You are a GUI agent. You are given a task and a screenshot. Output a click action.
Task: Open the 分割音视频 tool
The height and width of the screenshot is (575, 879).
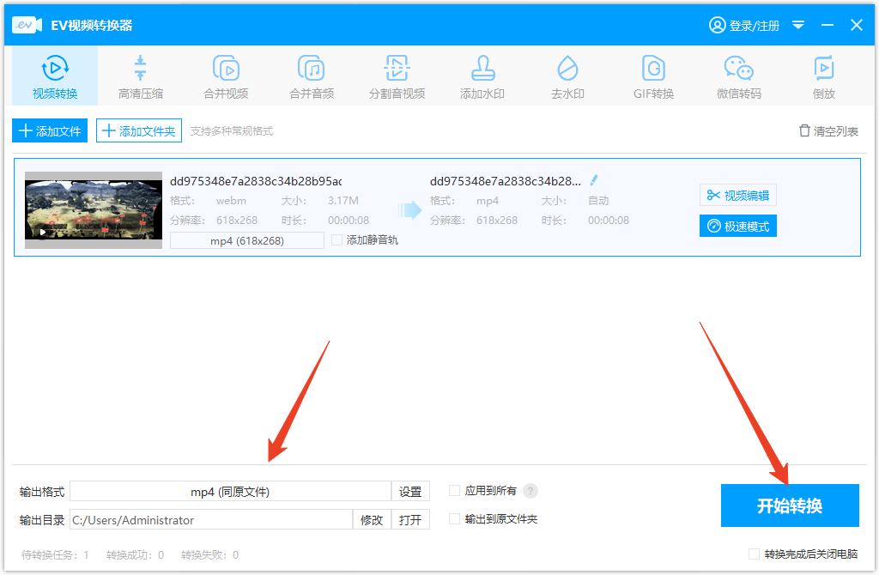(x=397, y=76)
